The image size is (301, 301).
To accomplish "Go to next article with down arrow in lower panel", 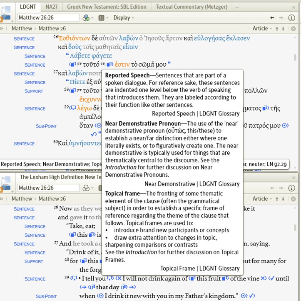I will [x=283, y=199].
